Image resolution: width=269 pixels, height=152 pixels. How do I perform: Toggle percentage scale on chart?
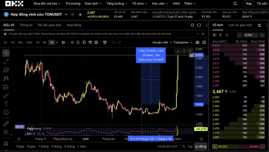tap(184, 146)
